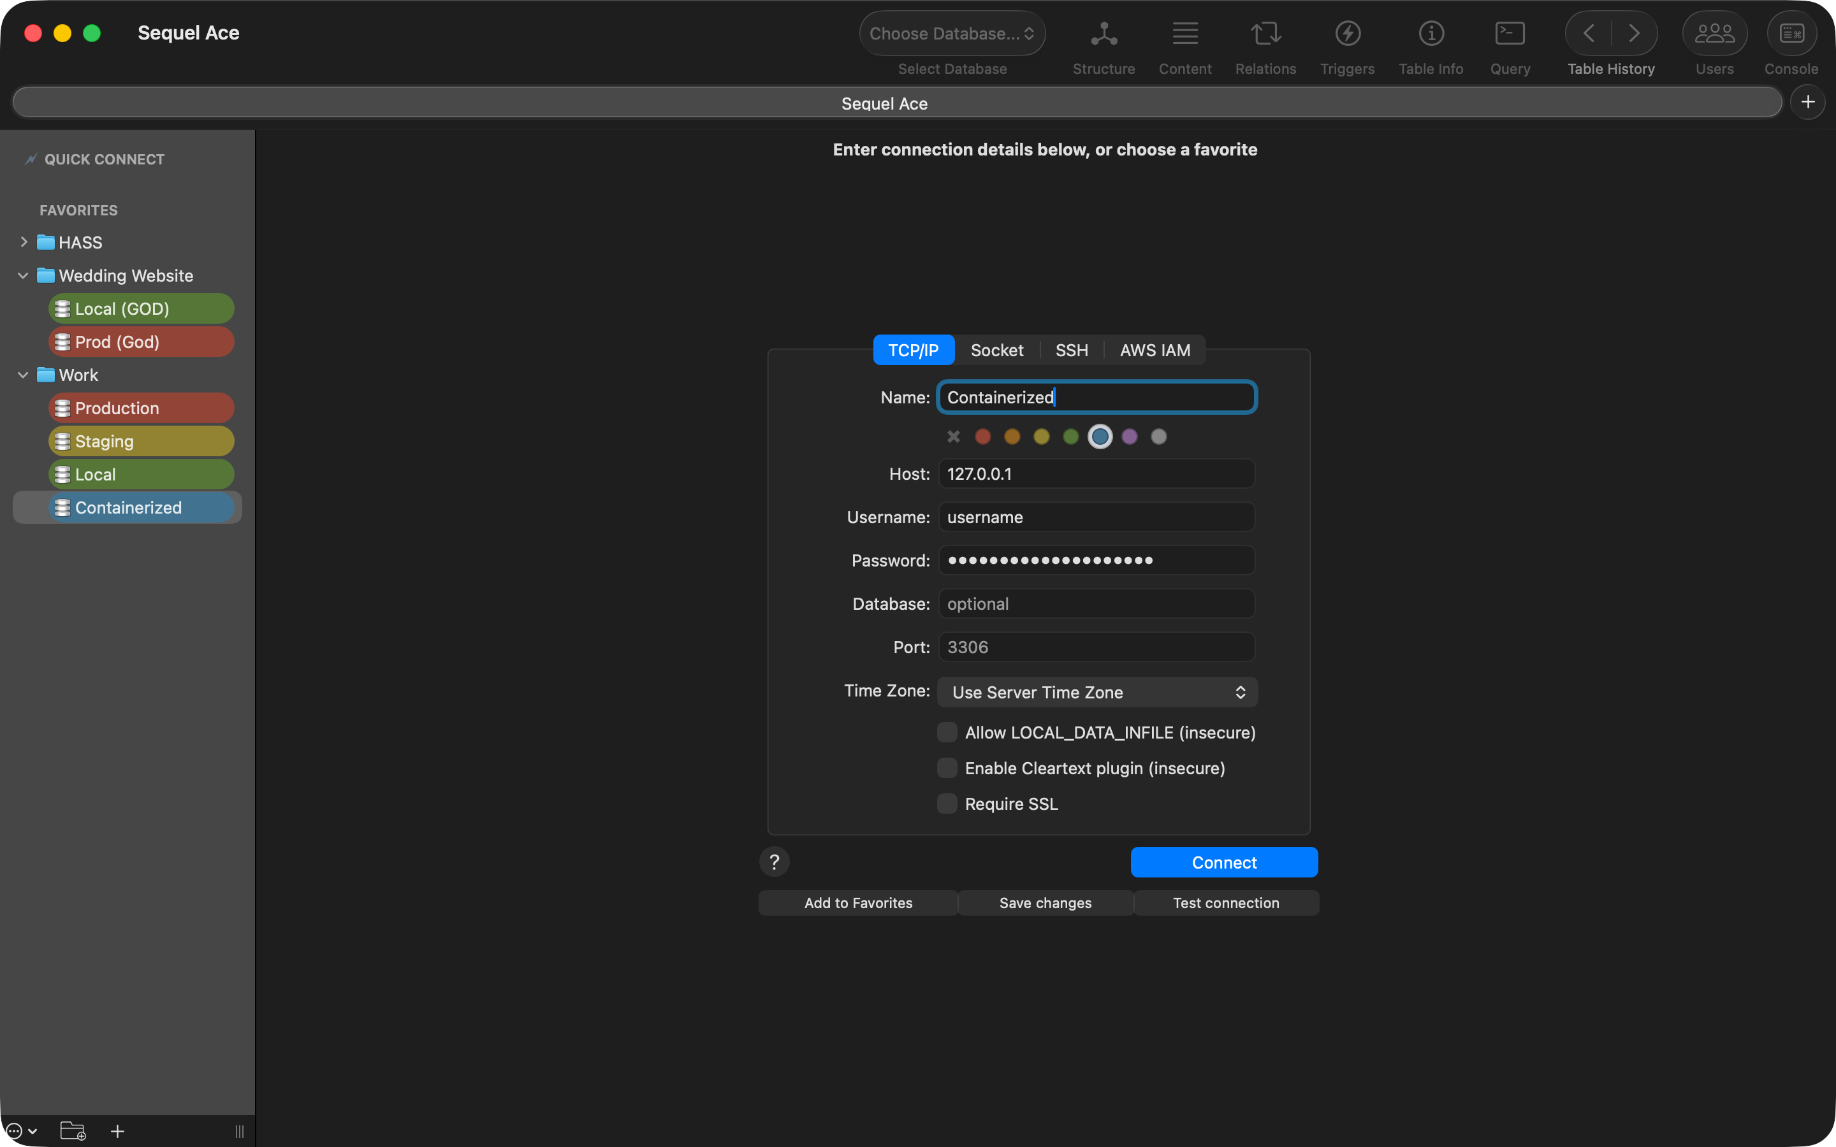The height and width of the screenshot is (1147, 1836).
Task: Open the Content view icon
Action: pos(1184,33)
